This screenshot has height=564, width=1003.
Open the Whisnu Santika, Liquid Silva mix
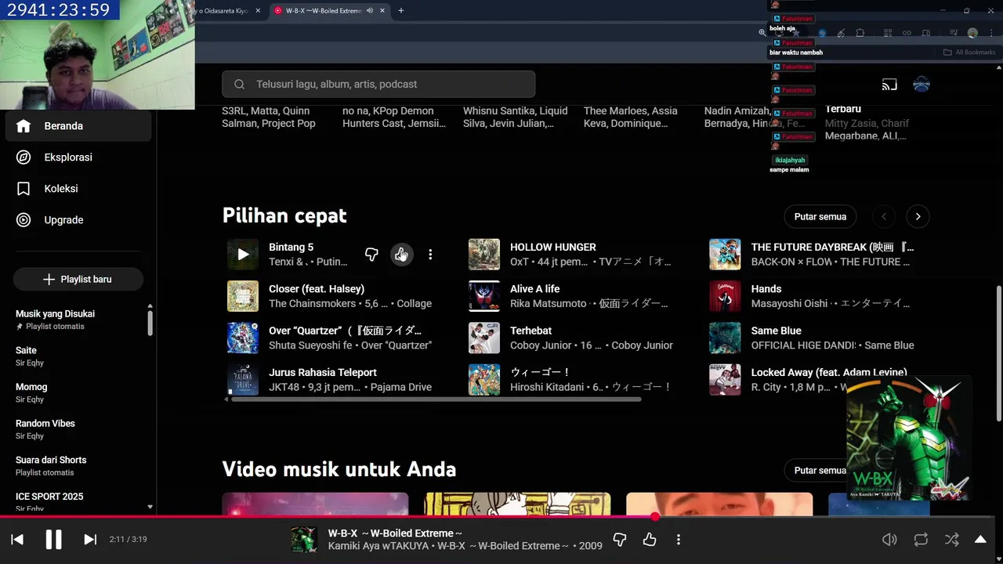point(516,117)
